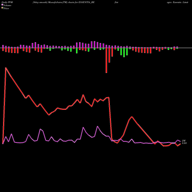Click the 'Price' legend label
The height and width of the screenshot is (192, 192).
coord(6,8)
